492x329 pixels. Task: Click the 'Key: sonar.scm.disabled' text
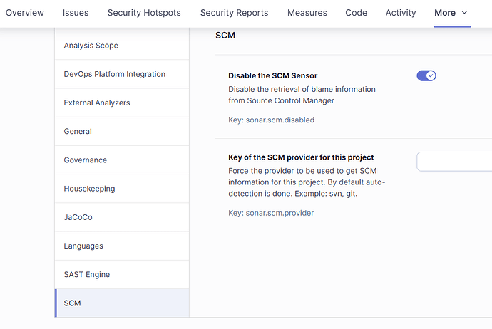271,120
